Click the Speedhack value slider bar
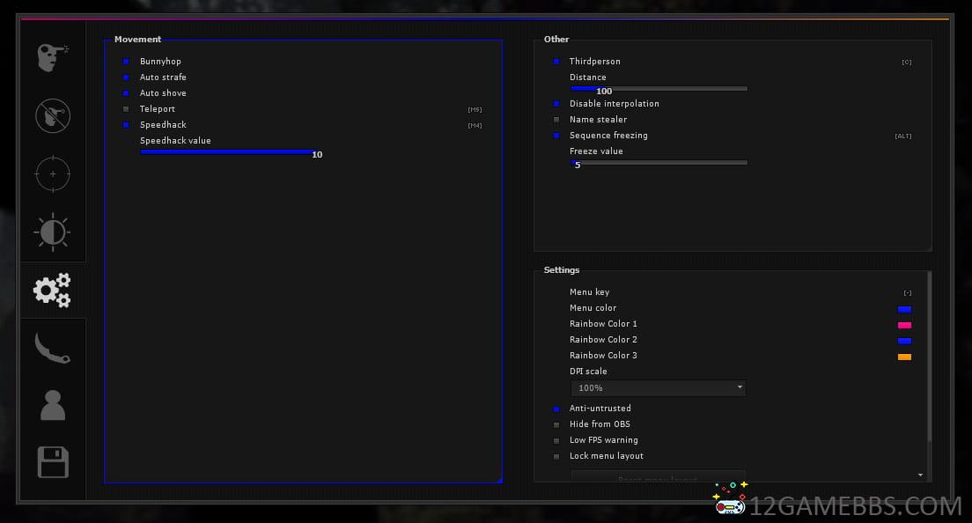This screenshot has width=972, height=523. (x=227, y=152)
